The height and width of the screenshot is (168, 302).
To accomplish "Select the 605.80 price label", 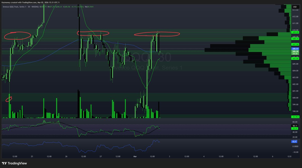I will [x=295, y=58].
